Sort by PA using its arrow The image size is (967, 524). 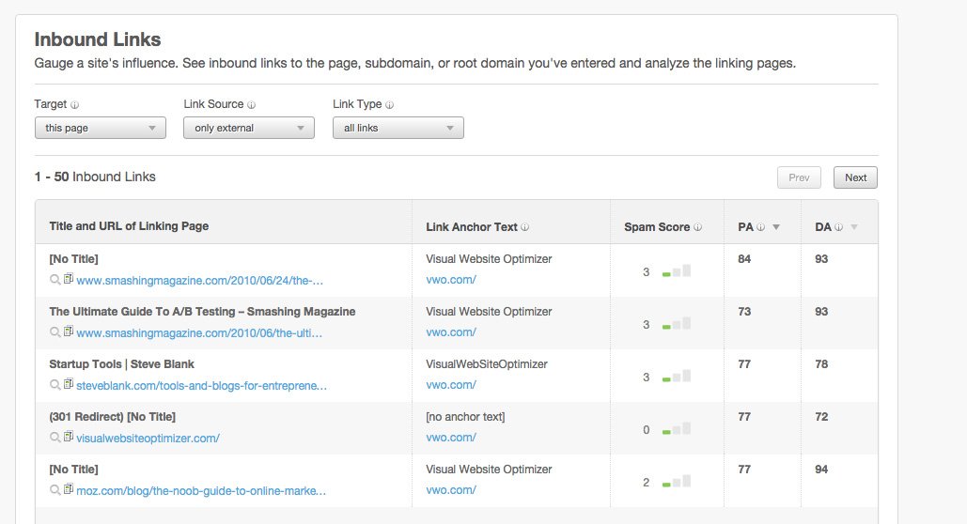[776, 227]
